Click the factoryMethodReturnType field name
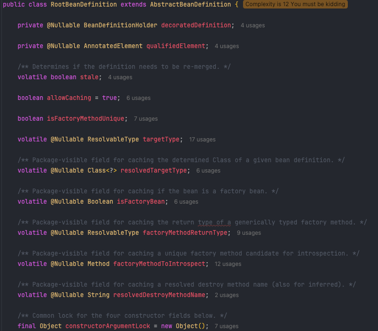The image size is (378, 331). click(185, 233)
